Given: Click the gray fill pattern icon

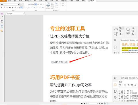Looking at the screenshot, I should tap(52, 4).
